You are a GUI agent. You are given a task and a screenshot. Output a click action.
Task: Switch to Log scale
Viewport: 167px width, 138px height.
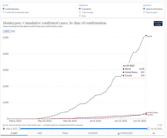13,31
